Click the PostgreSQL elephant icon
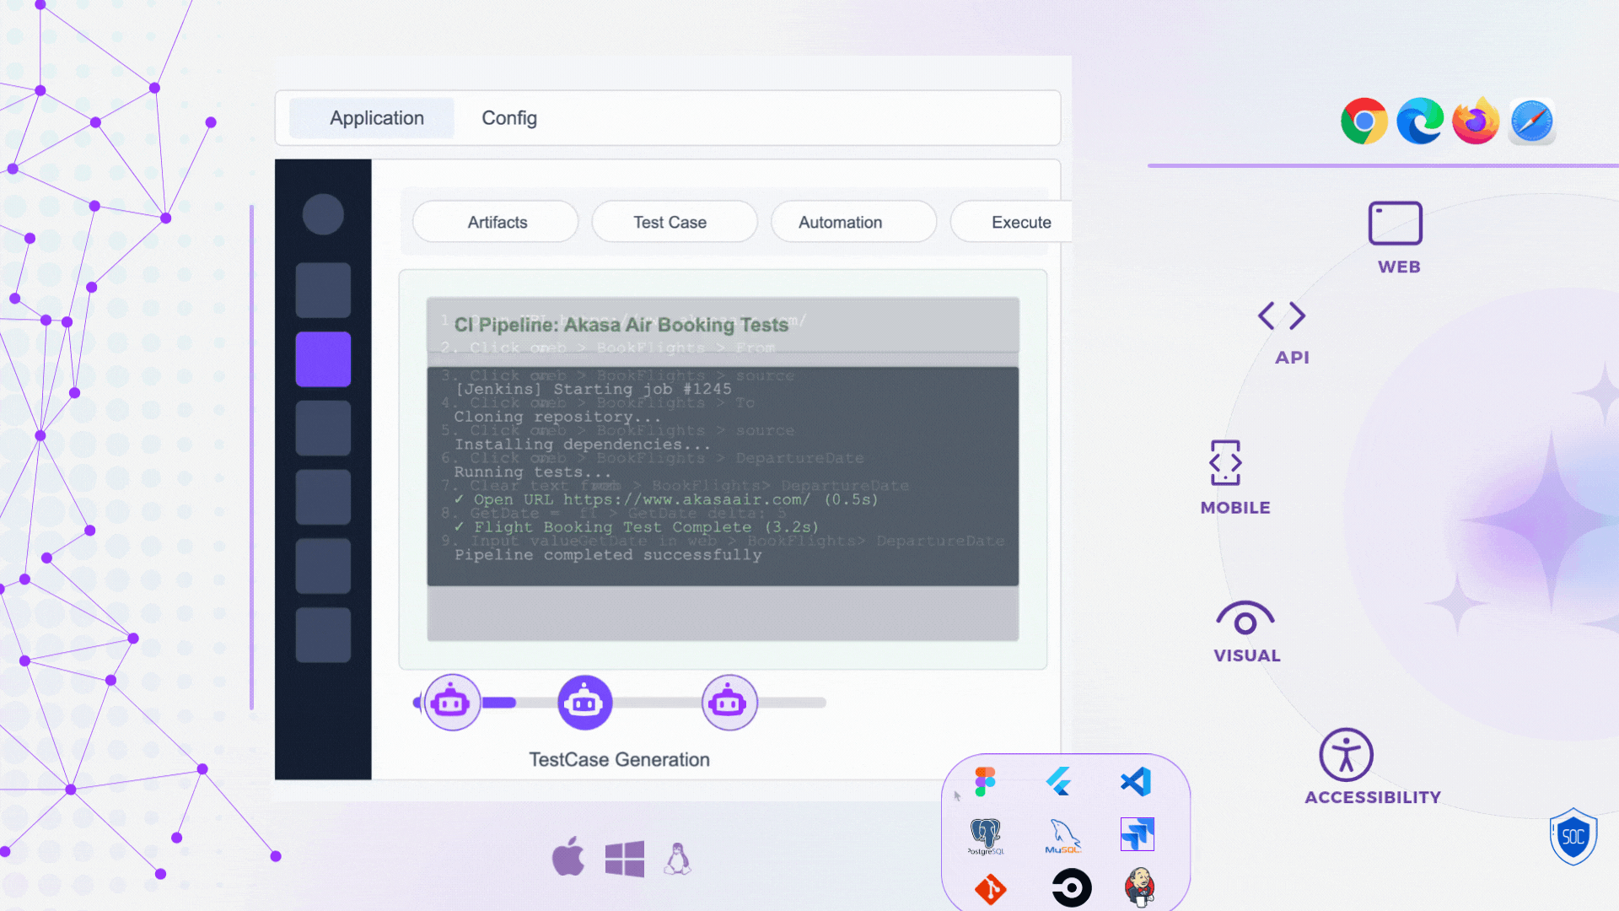 [986, 836]
